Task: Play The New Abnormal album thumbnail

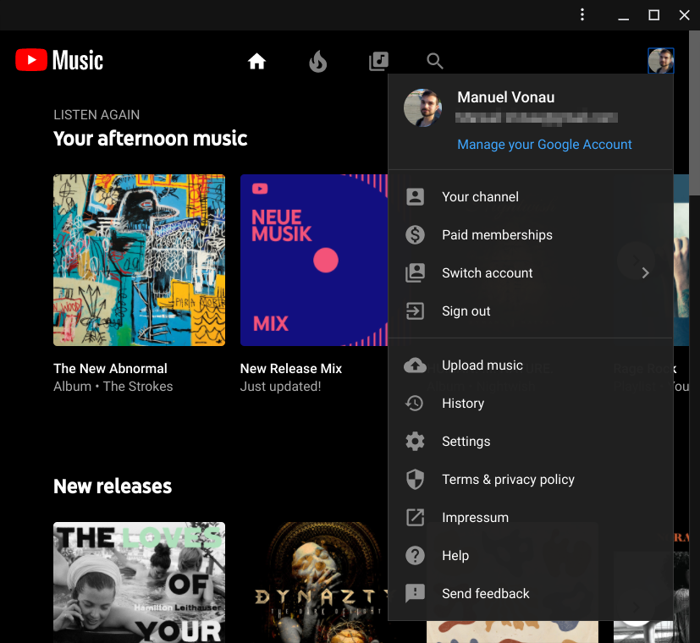Action: click(139, 260)
